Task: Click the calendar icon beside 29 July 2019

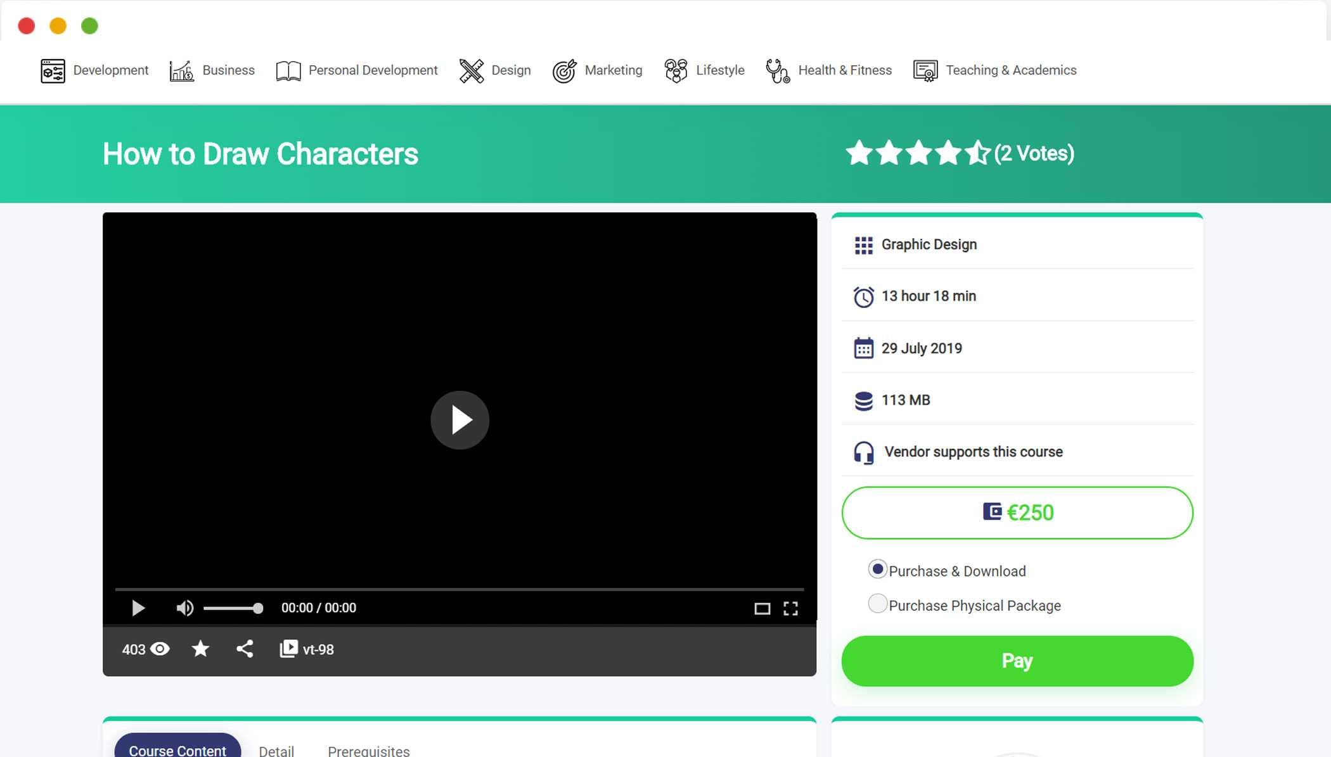Action: (x=863, y=348)
